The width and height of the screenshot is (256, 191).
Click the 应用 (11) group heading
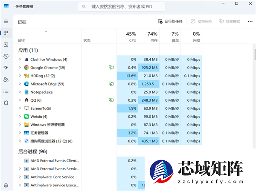[28, 50]
